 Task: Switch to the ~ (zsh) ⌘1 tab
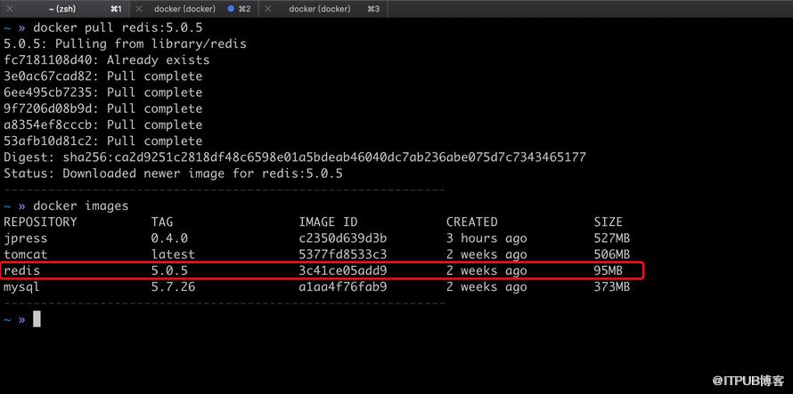65,9
